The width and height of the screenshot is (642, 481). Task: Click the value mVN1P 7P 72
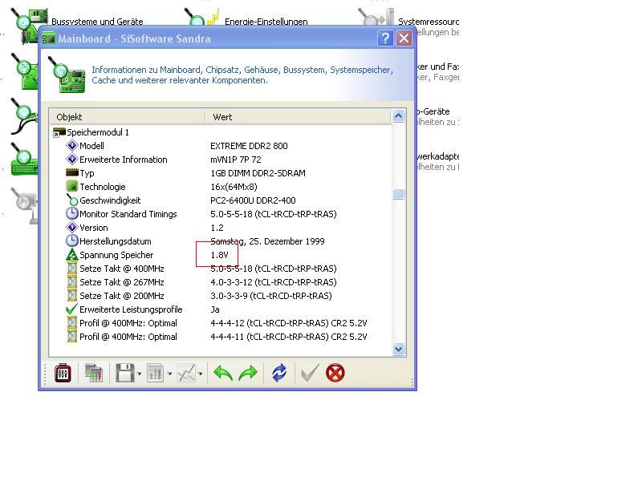[x=236, y=160]
